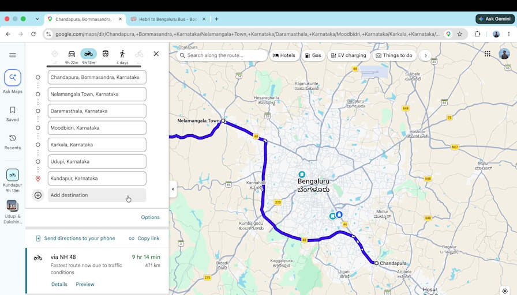Close the Hebri to Bengaluru Bus tab
The width and height of the screenshot is (517, 295).
[204, 19]
